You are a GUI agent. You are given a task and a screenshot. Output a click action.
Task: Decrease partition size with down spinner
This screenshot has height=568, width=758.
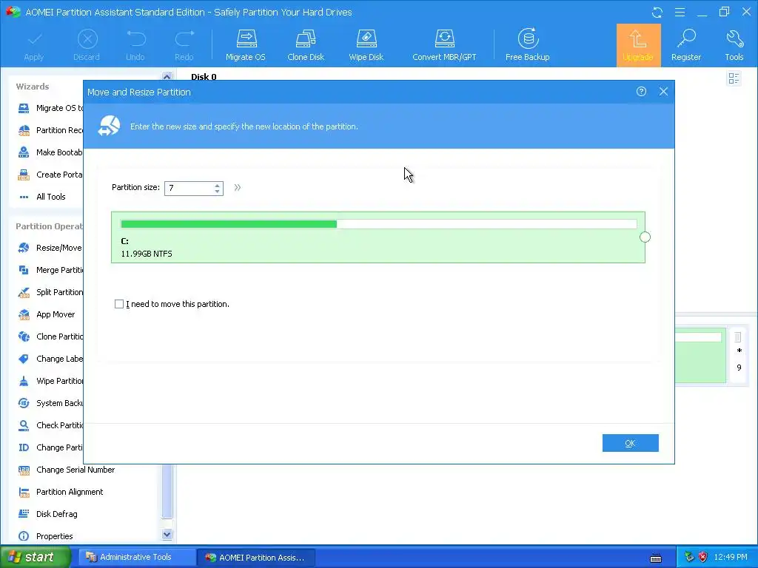(218, 192)
